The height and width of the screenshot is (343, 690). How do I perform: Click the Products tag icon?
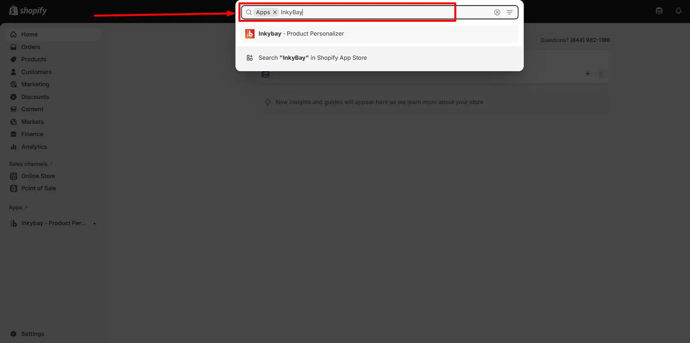13,59
